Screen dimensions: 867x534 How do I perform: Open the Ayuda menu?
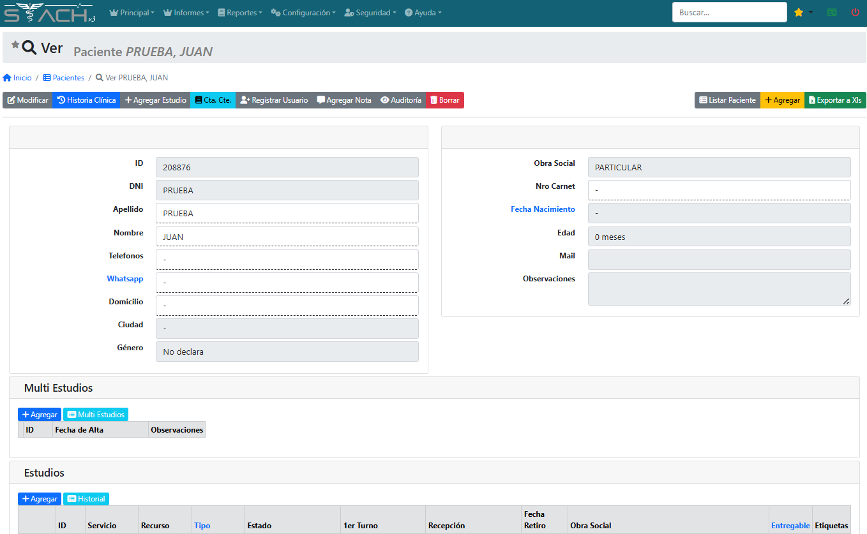(423, 13)
